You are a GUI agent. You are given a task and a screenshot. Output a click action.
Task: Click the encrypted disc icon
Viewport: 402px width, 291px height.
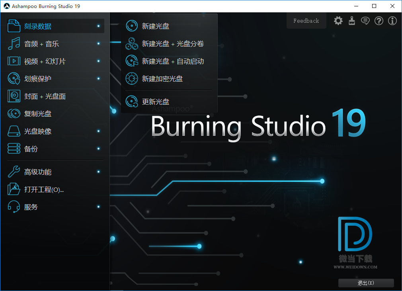click(x=132, y=78)
